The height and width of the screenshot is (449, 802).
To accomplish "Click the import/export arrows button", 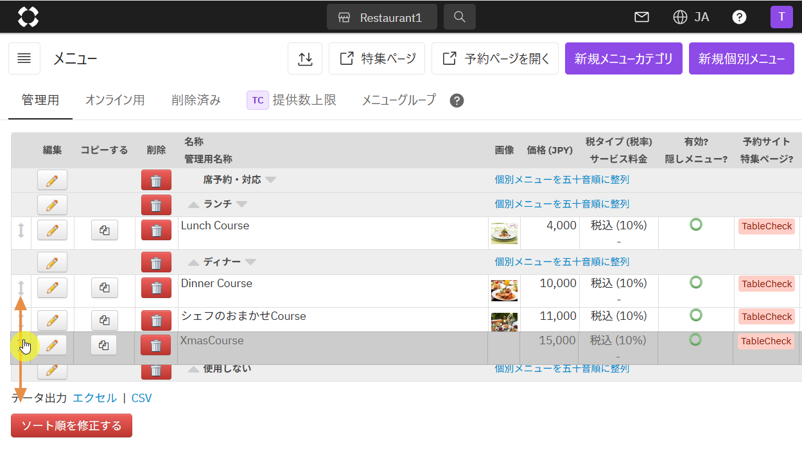I will 306,59.
